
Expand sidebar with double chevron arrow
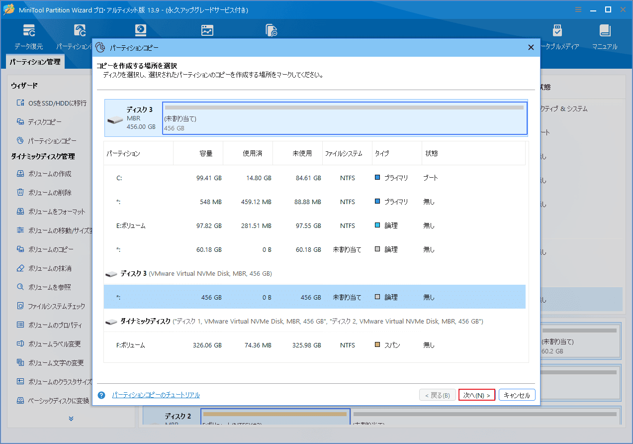click(71, 419)
